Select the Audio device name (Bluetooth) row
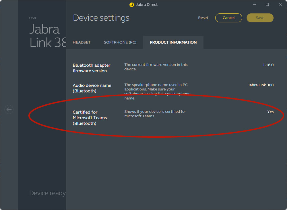This screenshot has width=287, height=210. tap(92, 88)
